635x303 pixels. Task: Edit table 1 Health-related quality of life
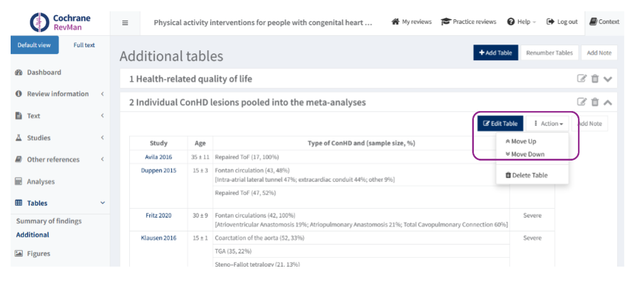(x=582, y=79)
